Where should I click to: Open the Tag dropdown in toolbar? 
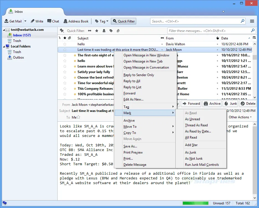pos(102,21)
